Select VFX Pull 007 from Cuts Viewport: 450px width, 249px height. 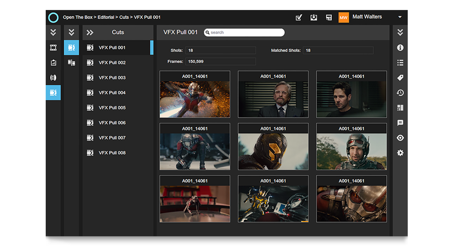pyautogui.click(x=118, y=138)
